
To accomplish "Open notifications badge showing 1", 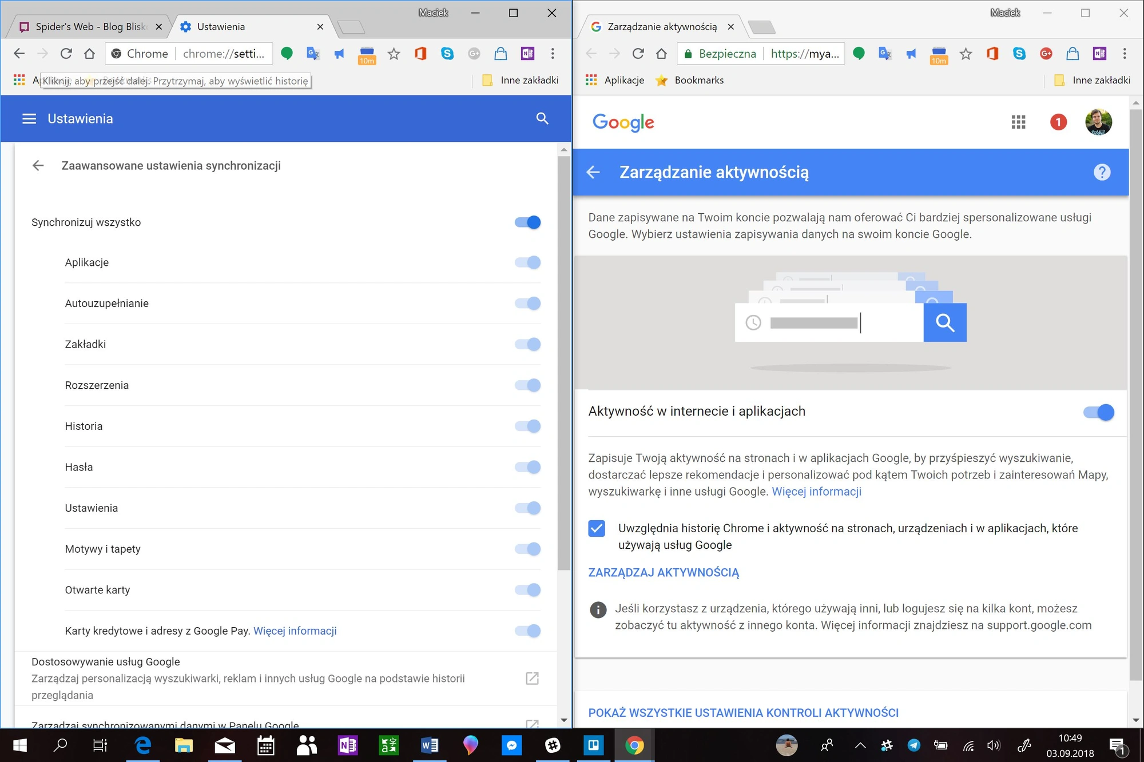I will (x=1058, y=122).
